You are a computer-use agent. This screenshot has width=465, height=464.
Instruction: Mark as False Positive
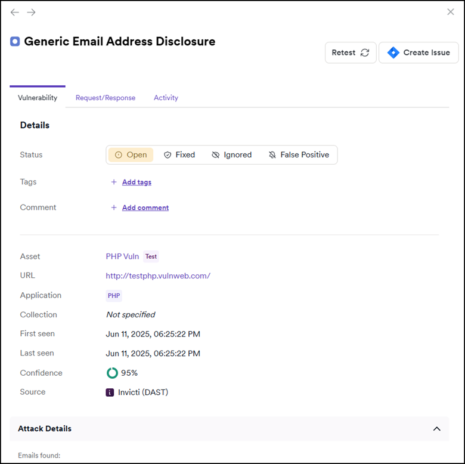299,155
